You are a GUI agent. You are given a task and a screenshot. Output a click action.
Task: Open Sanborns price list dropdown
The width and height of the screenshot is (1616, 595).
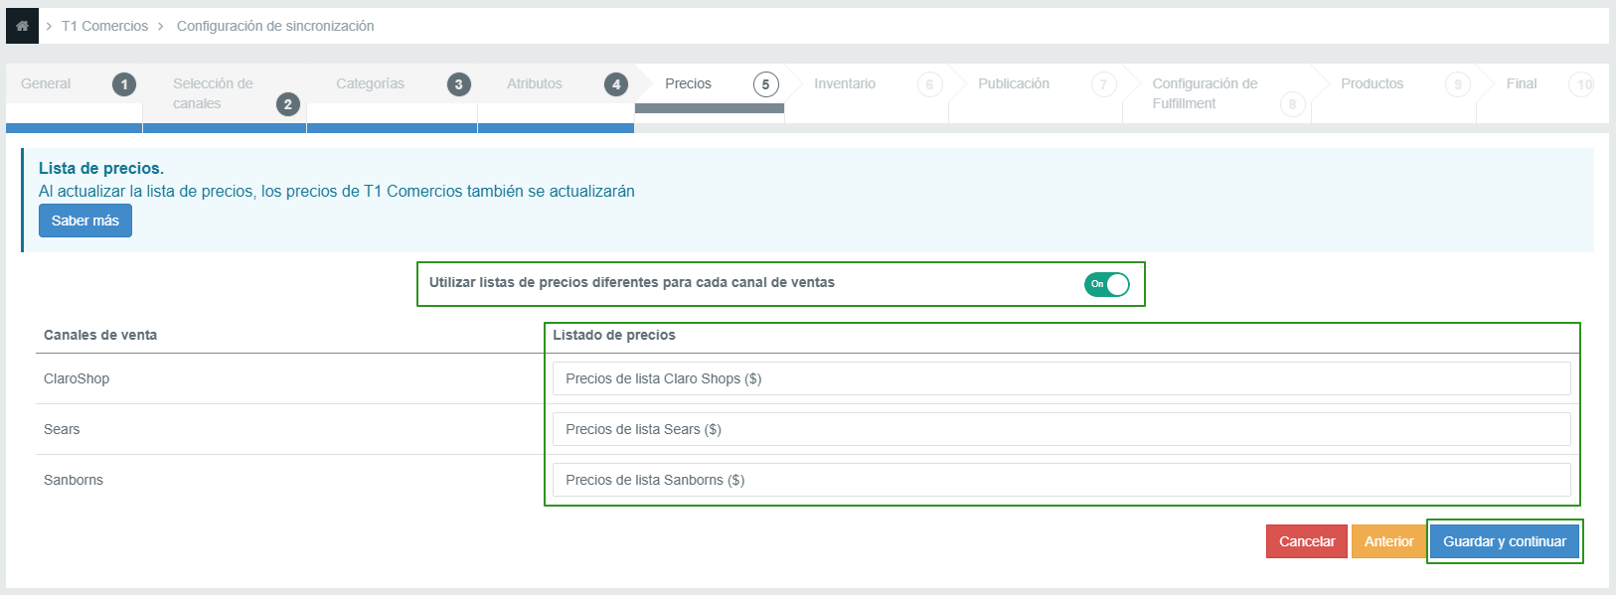tap(1061, 480)
